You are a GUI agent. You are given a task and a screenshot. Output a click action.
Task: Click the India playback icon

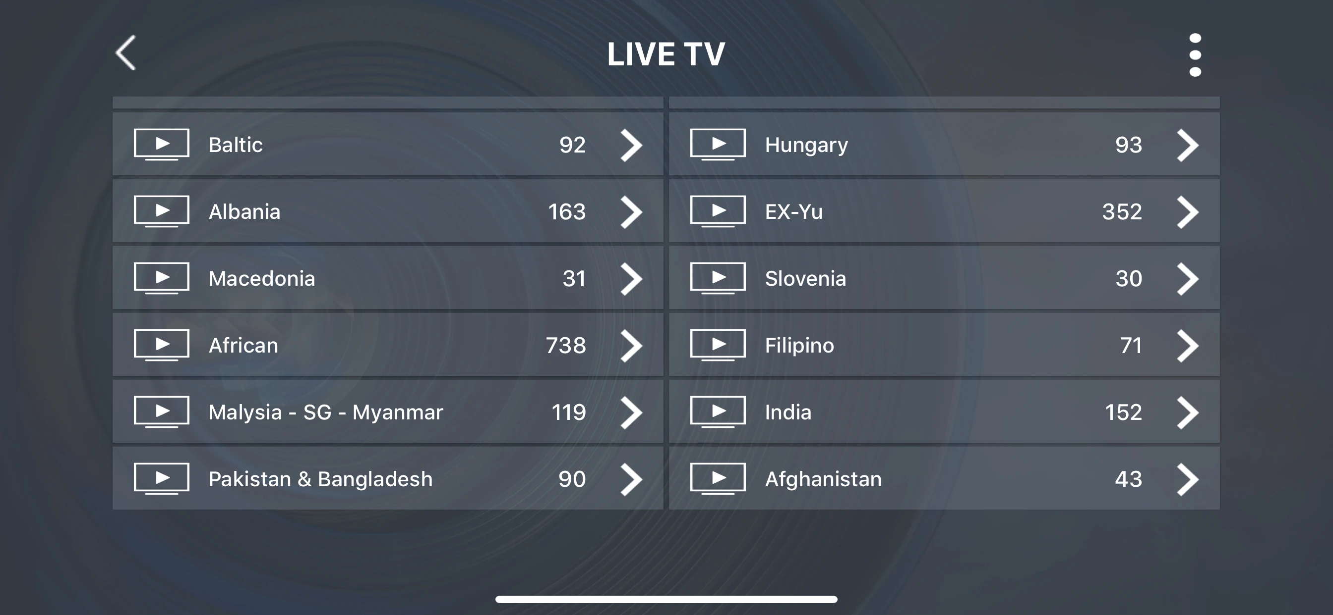(717, 411)
